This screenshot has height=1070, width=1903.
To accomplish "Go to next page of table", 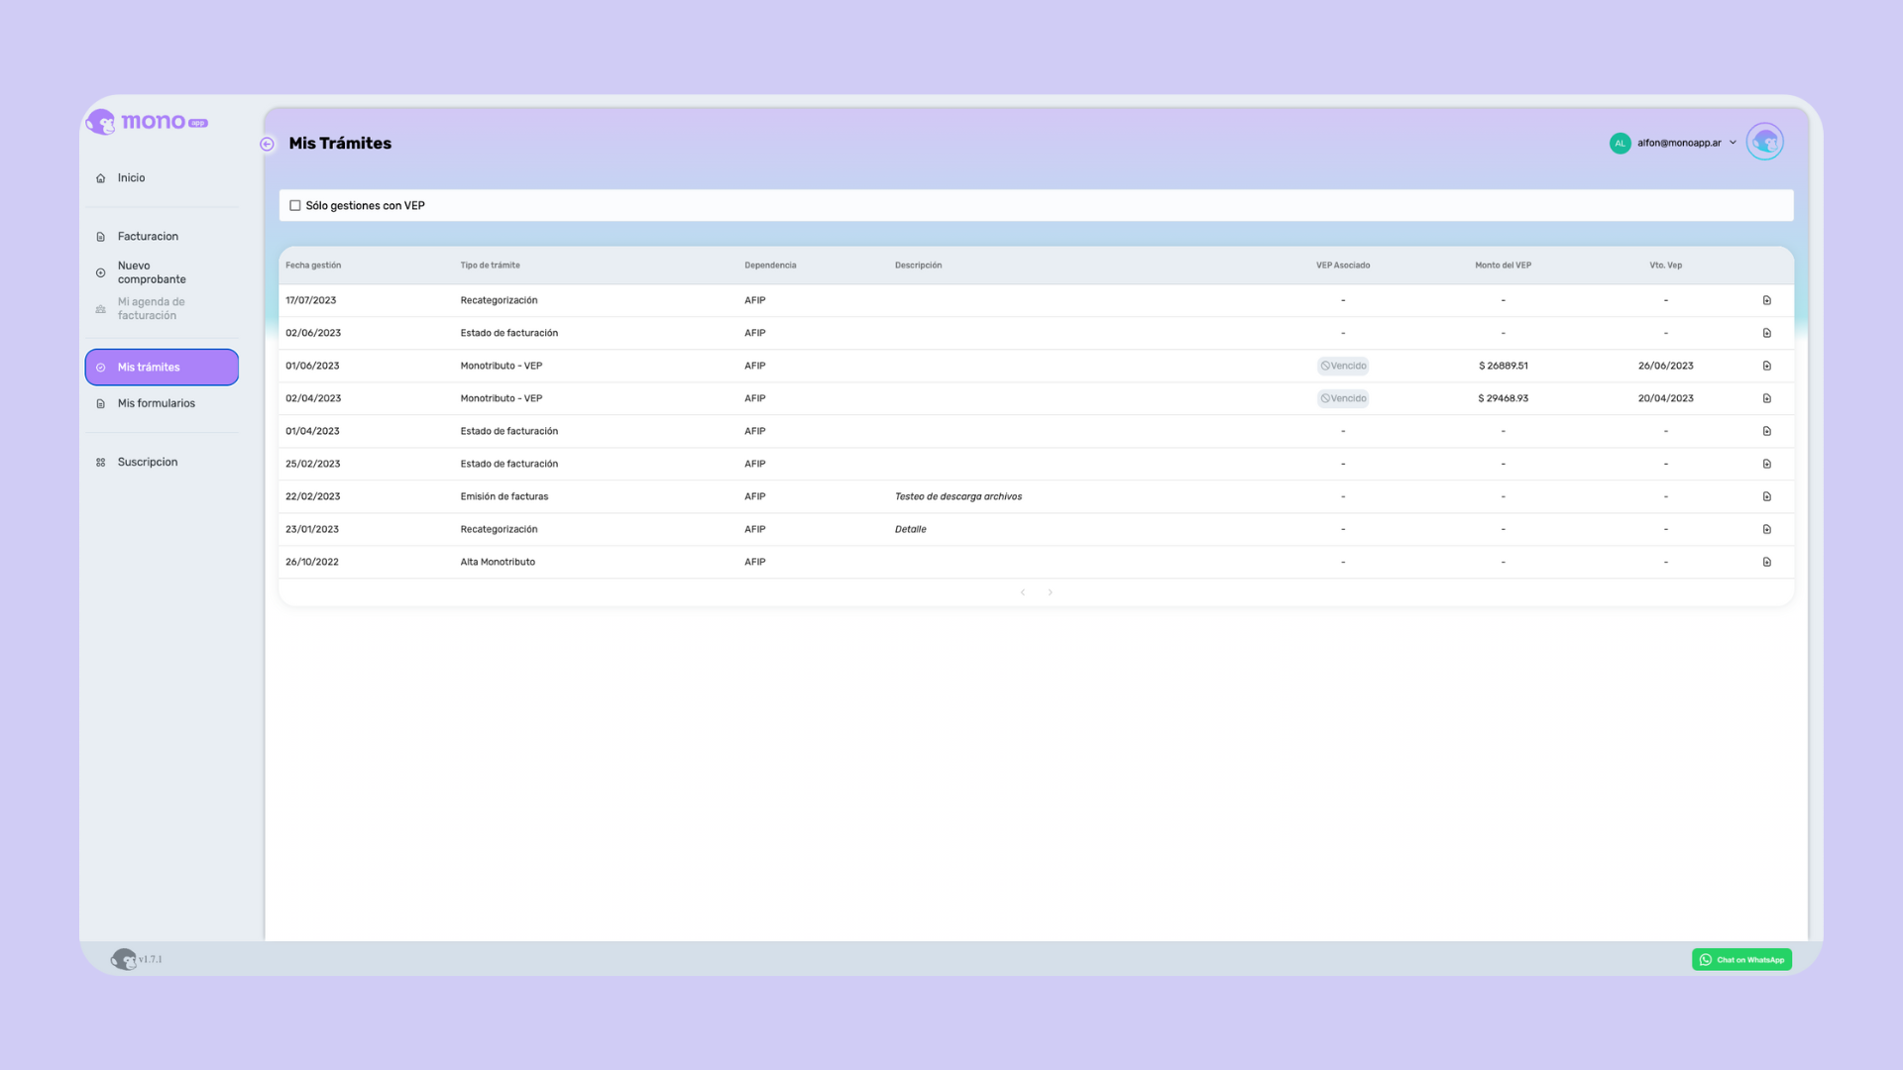I will 1050,592.
